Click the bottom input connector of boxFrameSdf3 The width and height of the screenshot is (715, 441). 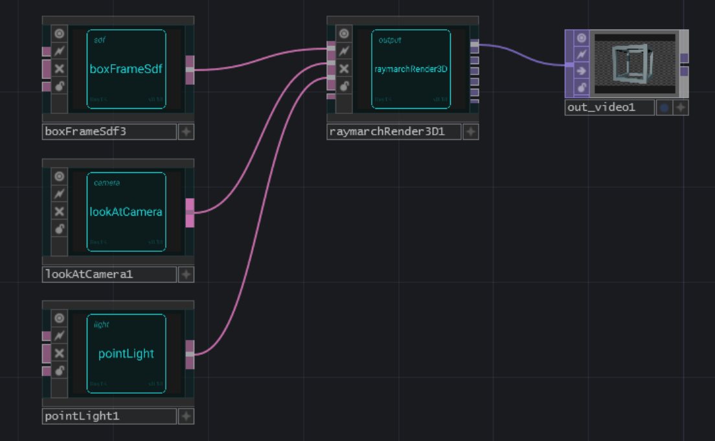click(x=47, y=87)
